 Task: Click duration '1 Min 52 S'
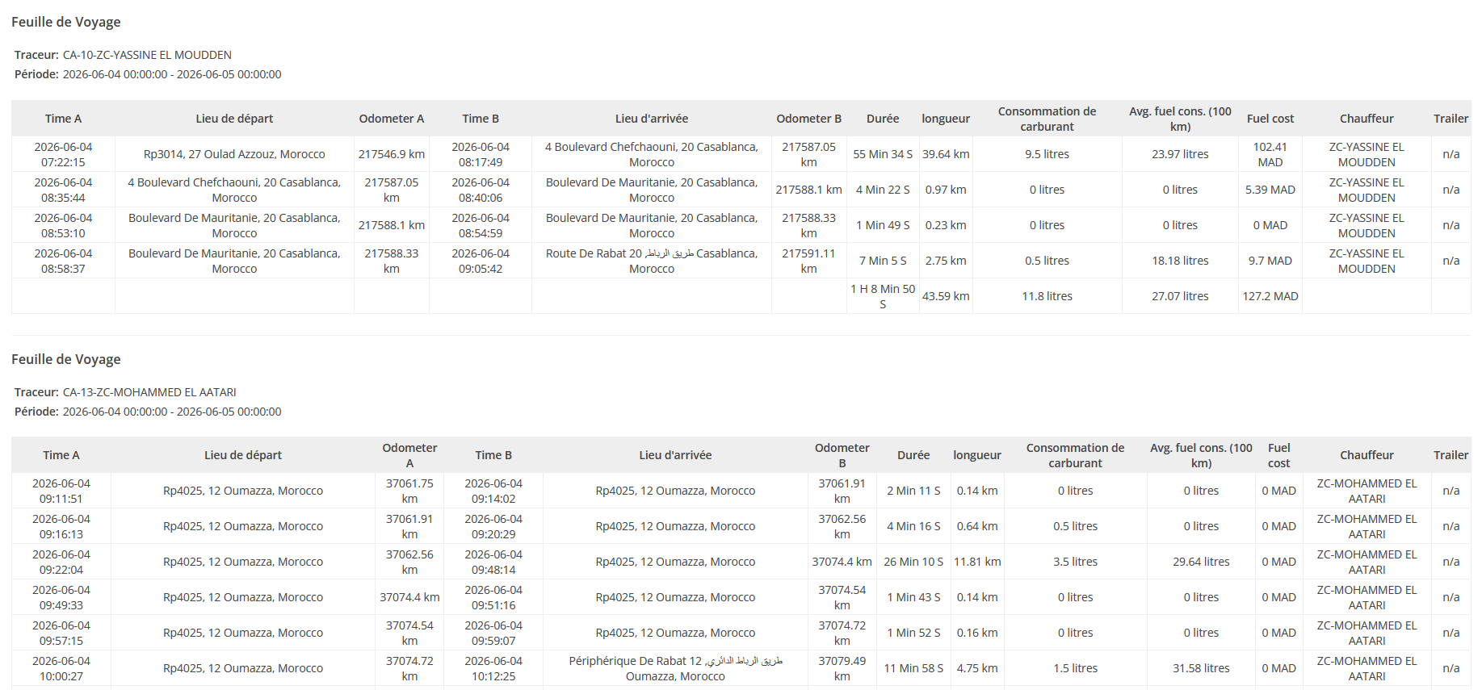point(913,633)
